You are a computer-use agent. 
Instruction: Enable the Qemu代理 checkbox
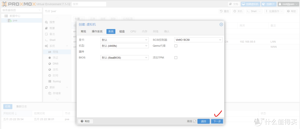click(x=176, y=46)
